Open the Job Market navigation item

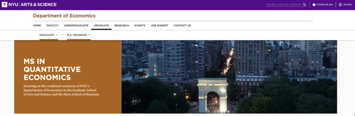click(x=159, y=26)
